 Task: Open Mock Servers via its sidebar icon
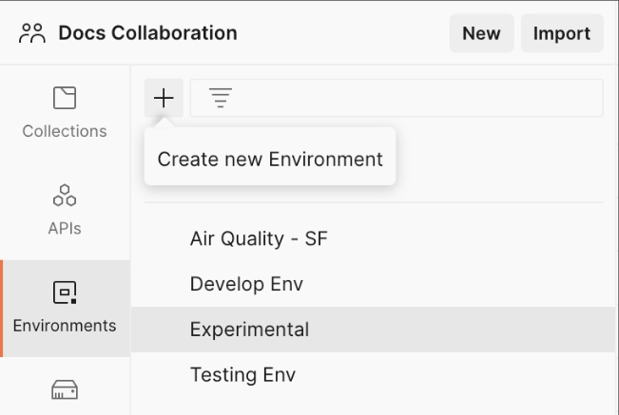[65, 390]
